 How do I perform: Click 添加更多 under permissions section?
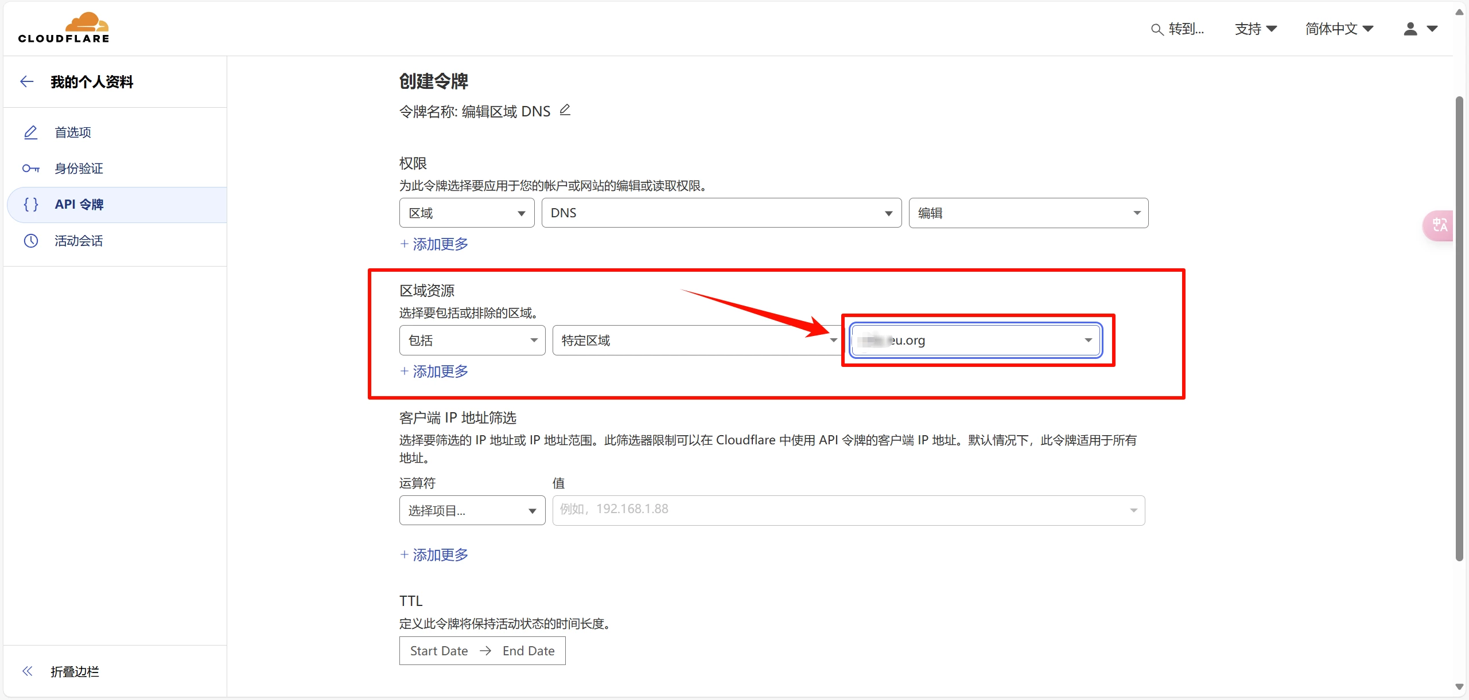pos(434,244)
